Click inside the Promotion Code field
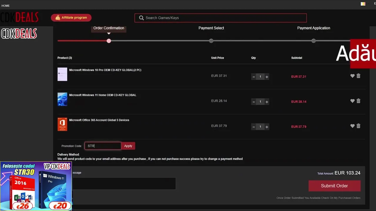The width and height of the screenshot is (376, 211). click(103, 146)
